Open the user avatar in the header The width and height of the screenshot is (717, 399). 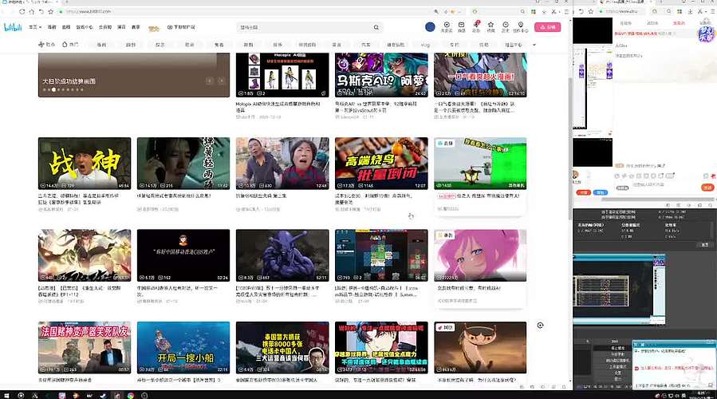[x=430, y=27]
